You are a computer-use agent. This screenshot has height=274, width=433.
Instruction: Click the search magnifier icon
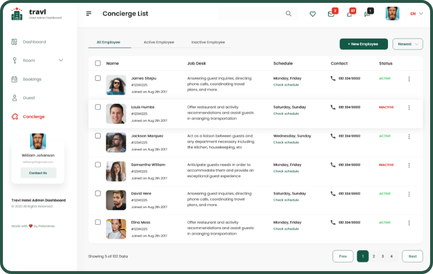click(x=288, y=14)
